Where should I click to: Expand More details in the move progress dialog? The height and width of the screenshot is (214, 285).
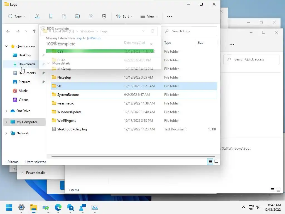(58, 63)
